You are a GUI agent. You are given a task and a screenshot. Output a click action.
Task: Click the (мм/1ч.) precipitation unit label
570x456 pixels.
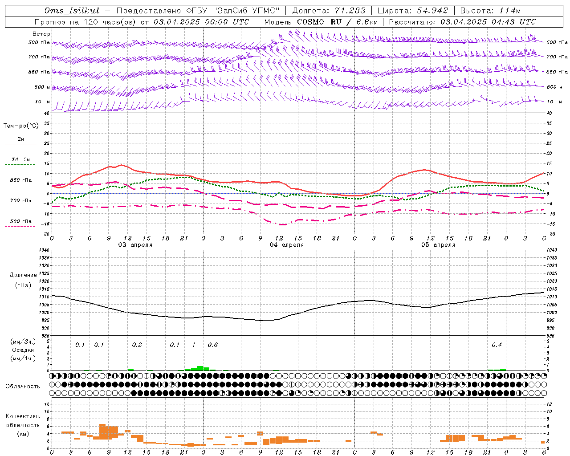(x=23, y=358)
